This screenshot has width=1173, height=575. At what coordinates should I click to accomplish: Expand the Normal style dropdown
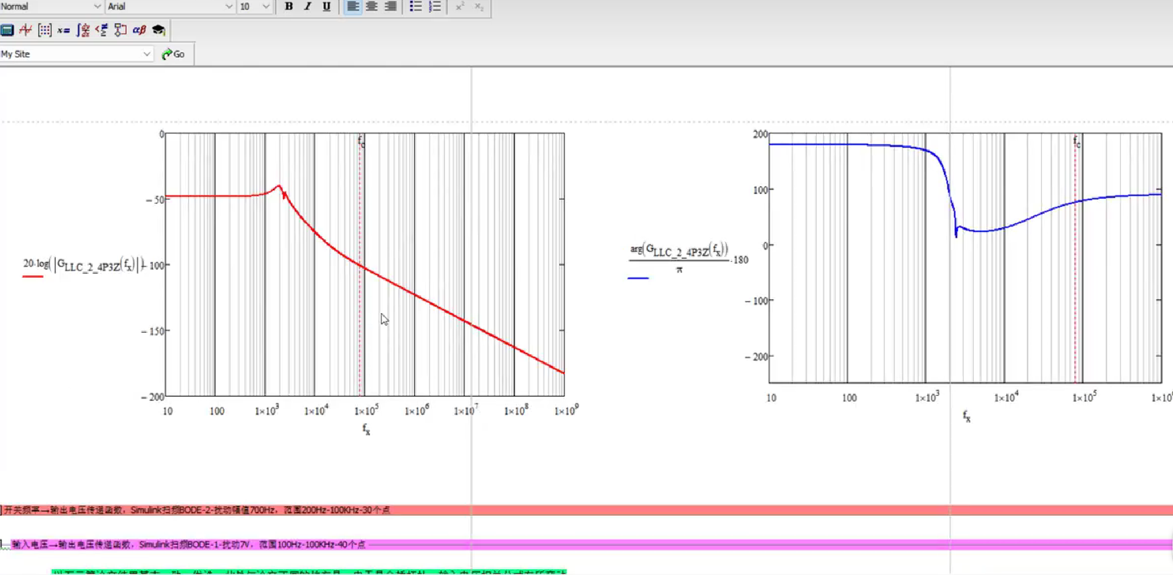97,7
